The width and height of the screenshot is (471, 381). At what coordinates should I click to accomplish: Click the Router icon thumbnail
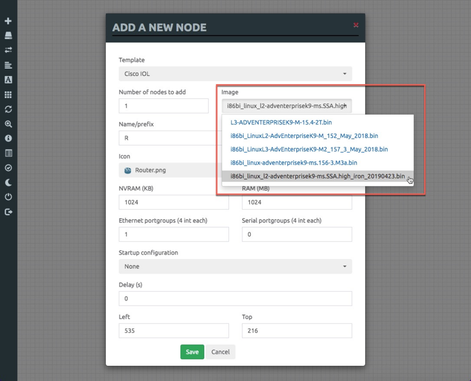(128, 170)
